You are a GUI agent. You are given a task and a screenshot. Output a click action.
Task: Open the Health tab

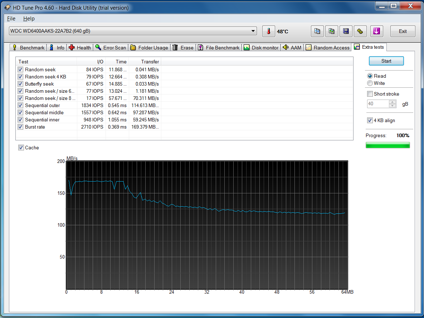80,48
